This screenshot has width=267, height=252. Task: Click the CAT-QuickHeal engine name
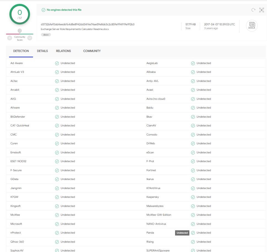click(20, 126)
